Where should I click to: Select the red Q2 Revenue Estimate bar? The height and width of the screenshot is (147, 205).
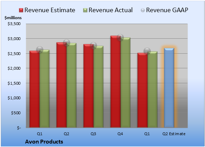click(62, 85)
